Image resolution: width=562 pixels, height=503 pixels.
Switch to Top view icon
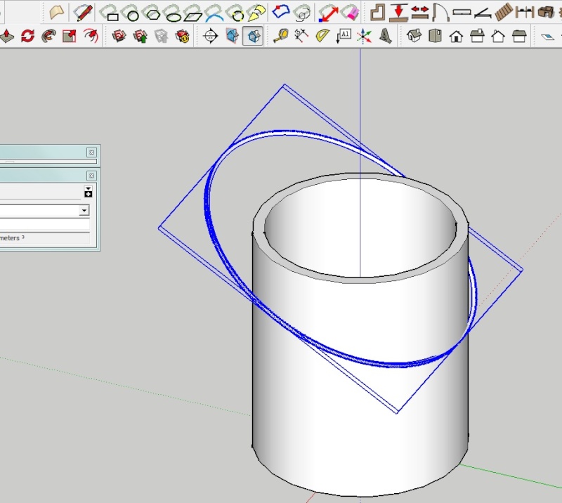pos(435,36)
